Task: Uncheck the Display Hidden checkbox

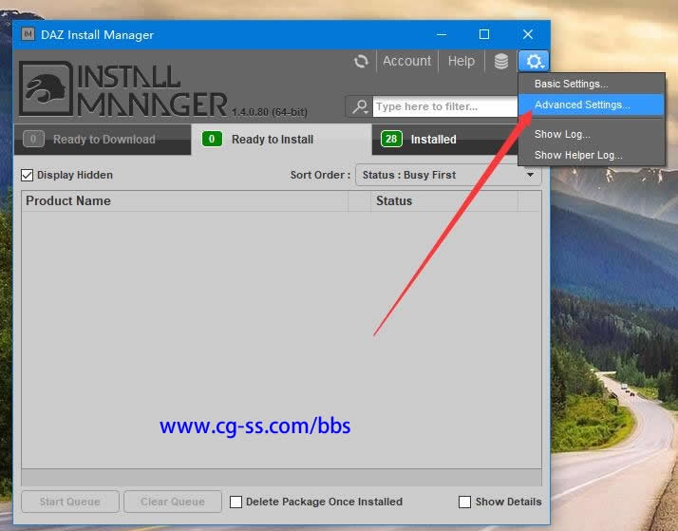Action: (28, 175)
